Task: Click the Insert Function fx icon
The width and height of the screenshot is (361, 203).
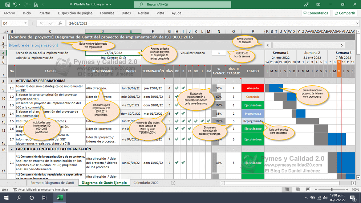Action: [x=60, y=23]
